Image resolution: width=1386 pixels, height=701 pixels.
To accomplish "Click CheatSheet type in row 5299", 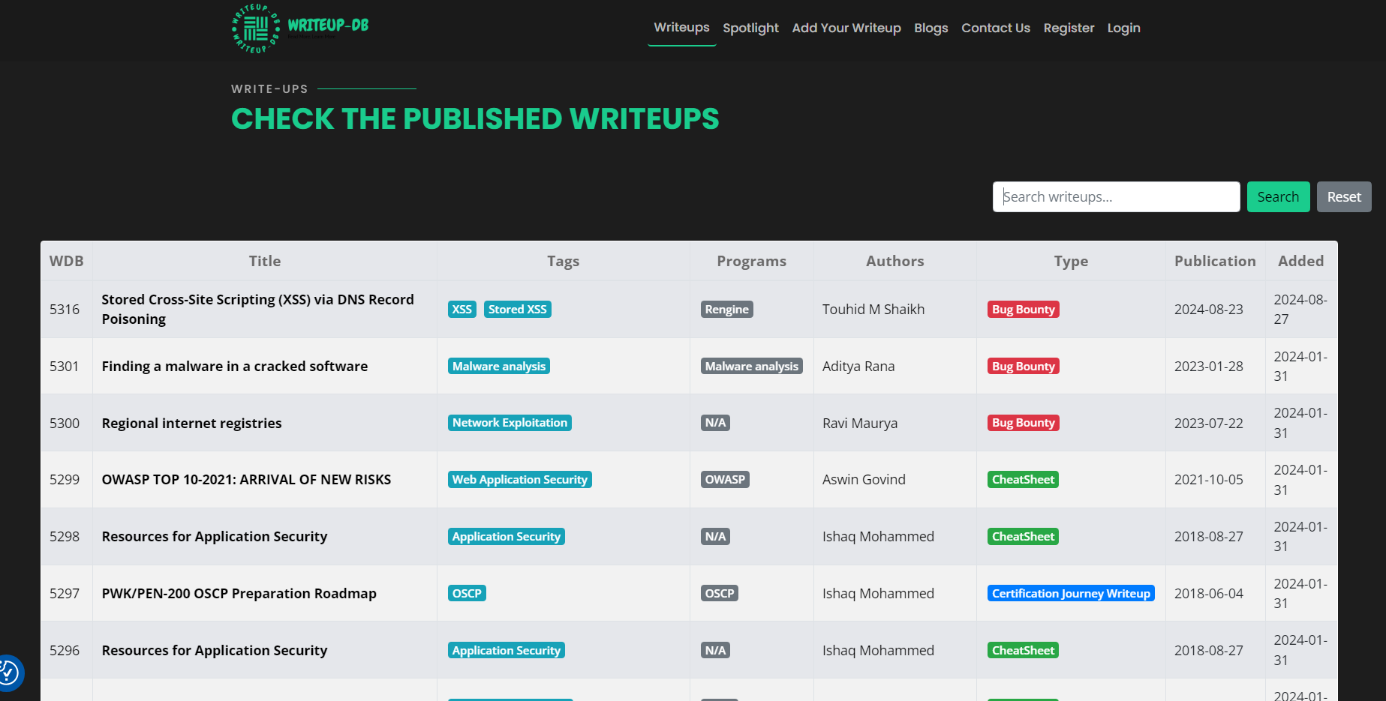I will [x=1024, y=479].
